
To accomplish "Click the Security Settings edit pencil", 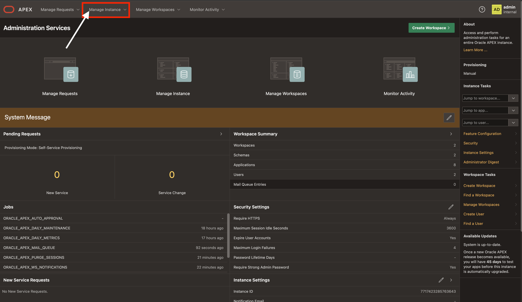I will [x=451, y=207].
